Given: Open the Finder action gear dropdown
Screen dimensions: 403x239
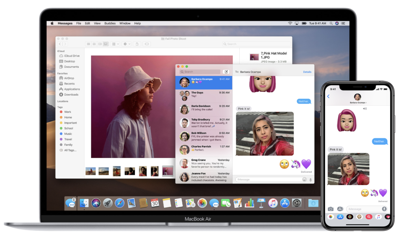Looking at the screenshot, I should click(x=126, y=44).
